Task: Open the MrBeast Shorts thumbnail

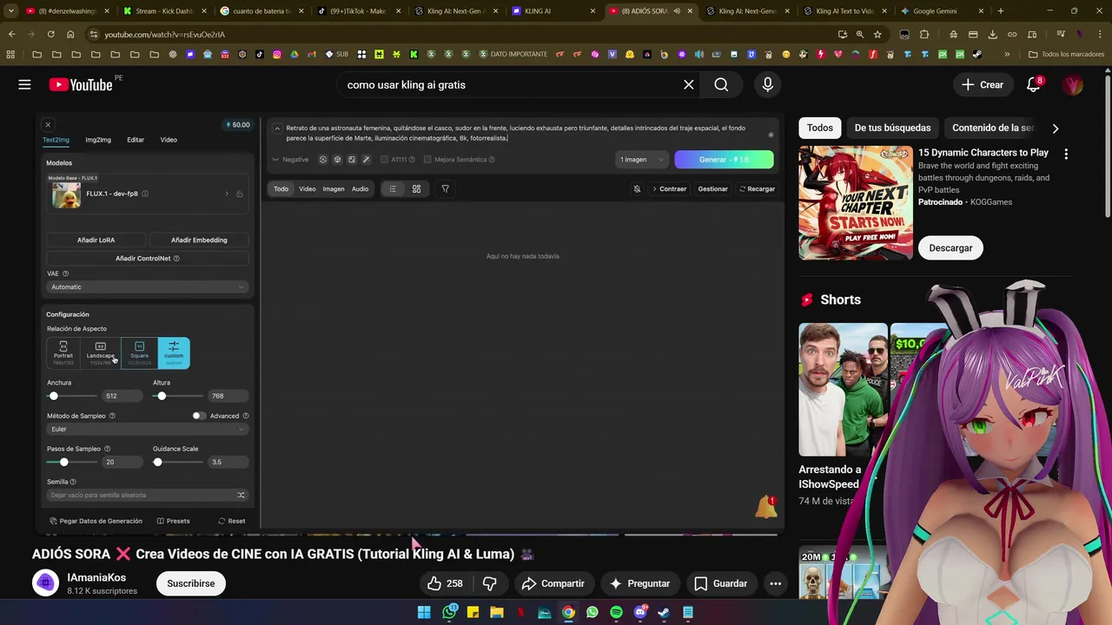Action: pyautogui.click(x=843, y=389)
